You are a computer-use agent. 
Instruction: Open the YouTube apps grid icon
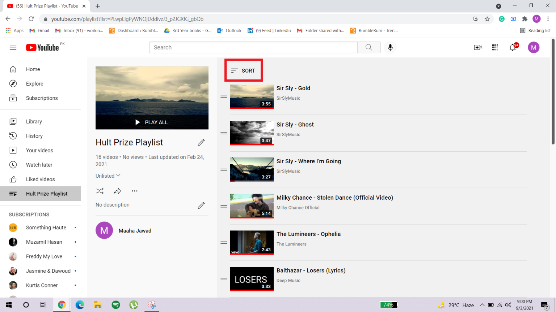[495, 47]
